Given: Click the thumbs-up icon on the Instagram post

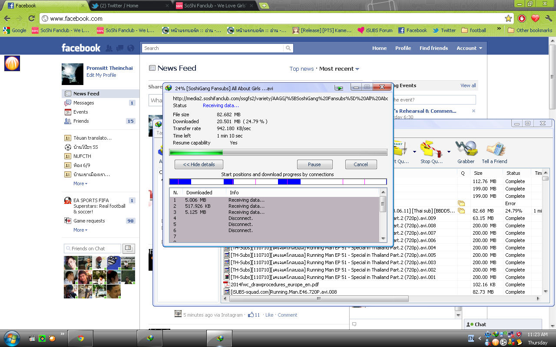Looking at the screenshot, I should [251, 315].
